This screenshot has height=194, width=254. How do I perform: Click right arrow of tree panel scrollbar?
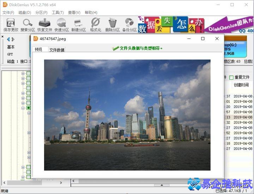tap(61, 183)
